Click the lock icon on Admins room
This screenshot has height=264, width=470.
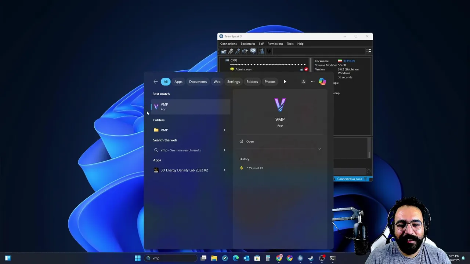click(x=302, y=69)
